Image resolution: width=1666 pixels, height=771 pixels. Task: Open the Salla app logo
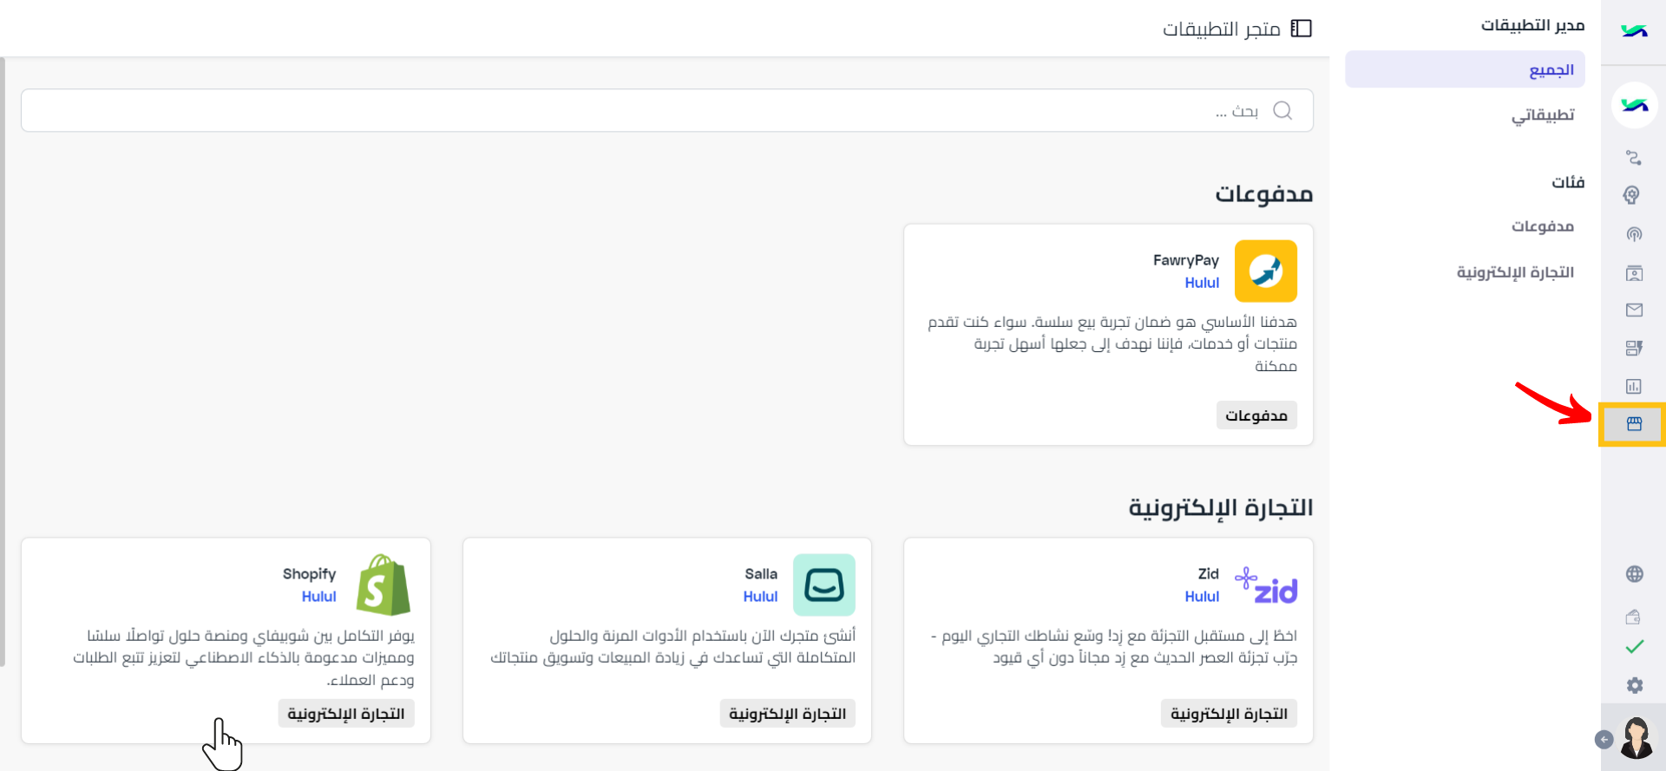[x=824, y=585]
